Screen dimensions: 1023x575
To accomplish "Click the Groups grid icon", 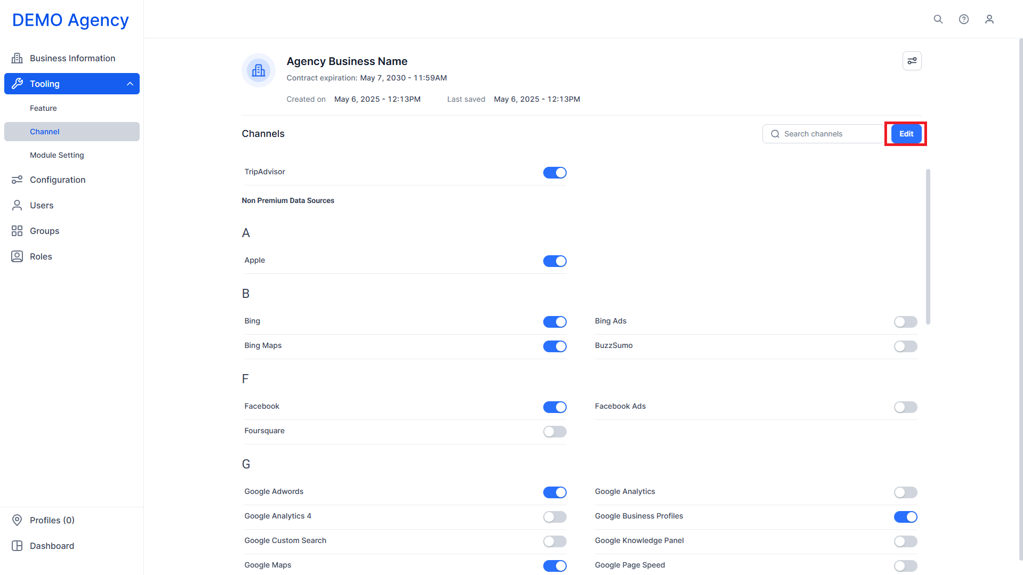I will click(17, 231).
